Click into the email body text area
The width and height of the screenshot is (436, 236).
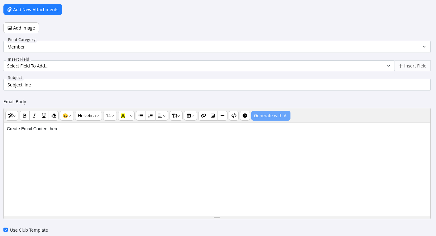click(x=217, y=169)
